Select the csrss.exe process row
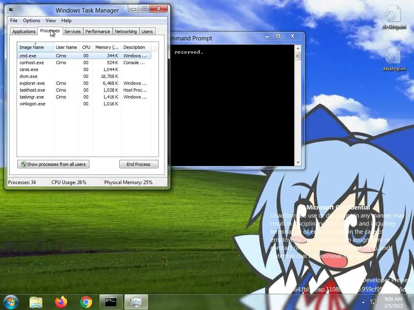The width and height of the screenshot is (414, 310). 84,69
